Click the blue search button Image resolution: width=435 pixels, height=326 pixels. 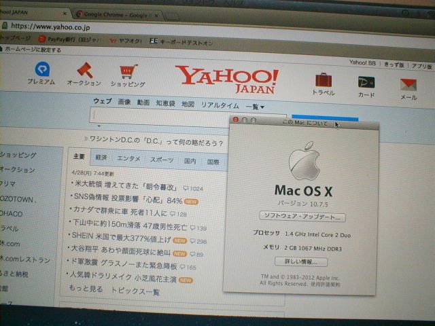[x=325, y=119]
